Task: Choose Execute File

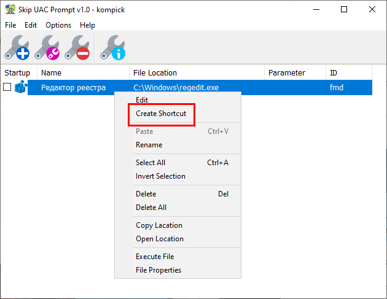Action: coord(178,257)
